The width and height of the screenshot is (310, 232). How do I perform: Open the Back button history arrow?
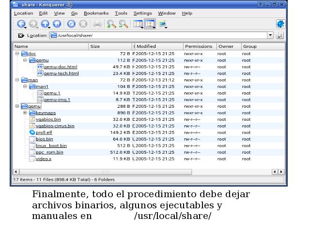point(26,28)
